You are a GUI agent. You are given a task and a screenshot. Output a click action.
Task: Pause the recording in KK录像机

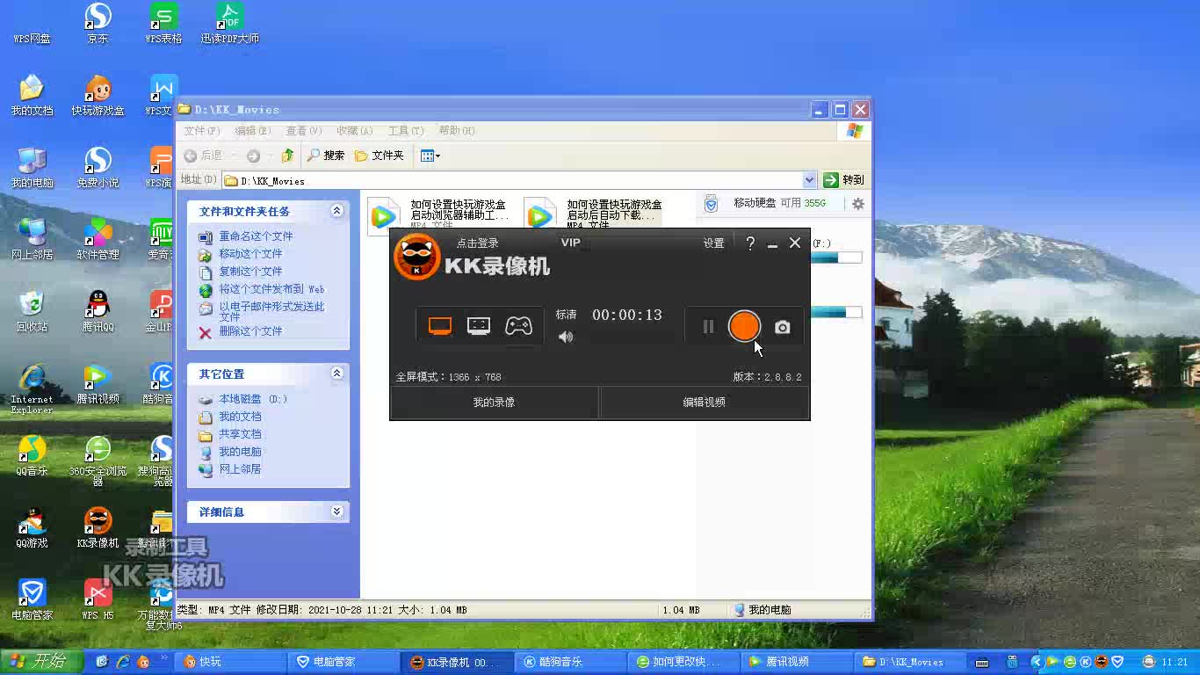(x=708, y=327)
